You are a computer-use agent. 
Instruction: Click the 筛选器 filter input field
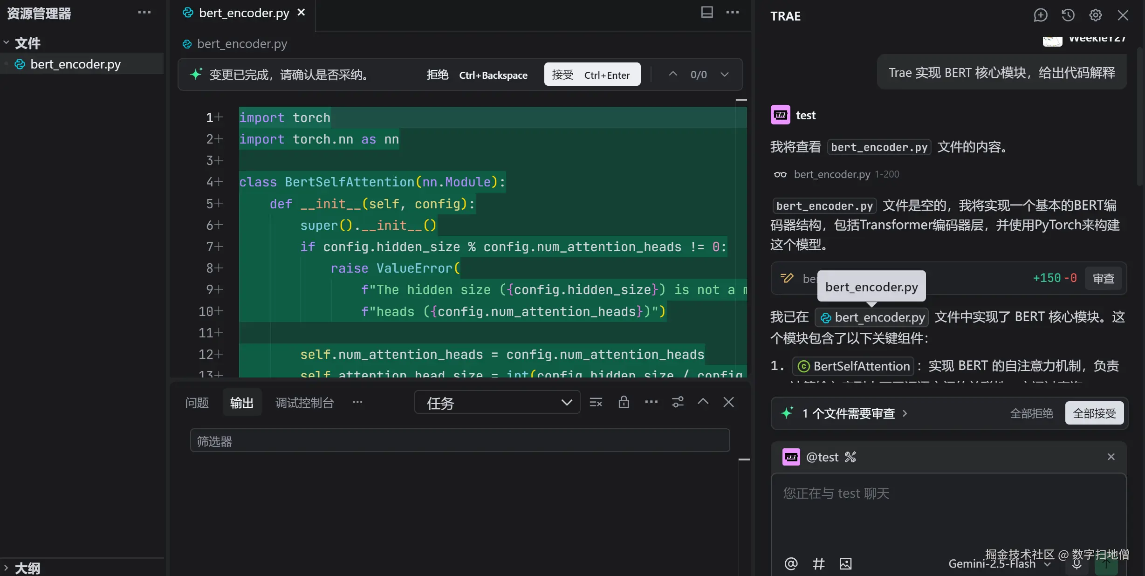[x=459, y=441]
